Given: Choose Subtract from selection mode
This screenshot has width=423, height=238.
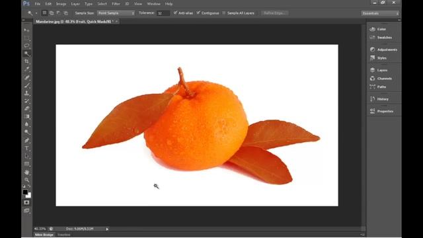Looking at the screenshot, I should point(59,13).
